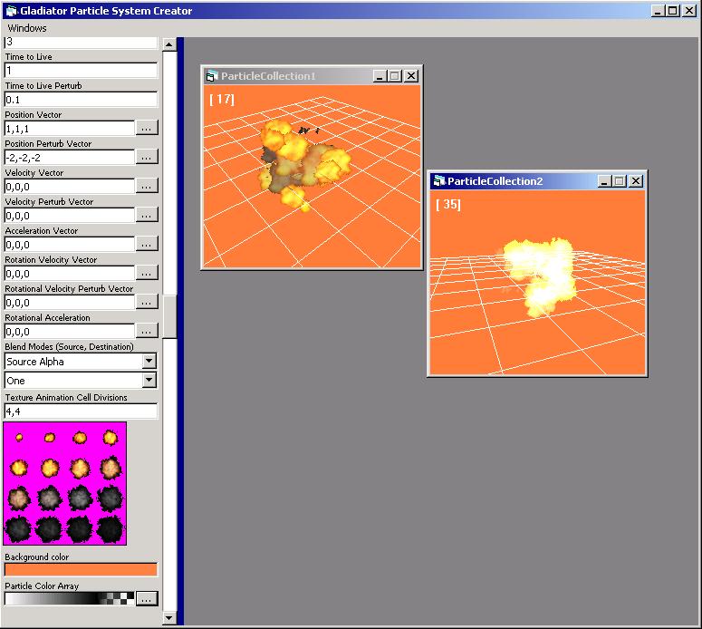
Task: Click the ParticleCollection2 window icon
Action: click(438, 181)
